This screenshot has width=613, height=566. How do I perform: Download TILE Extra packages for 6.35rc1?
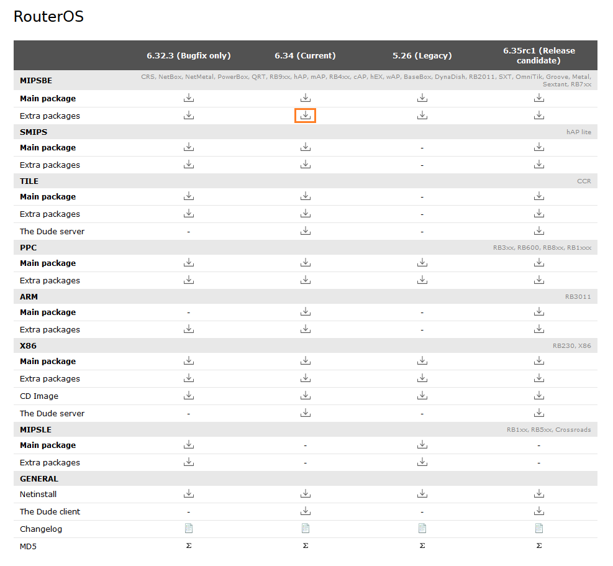[x=539, y=214]
